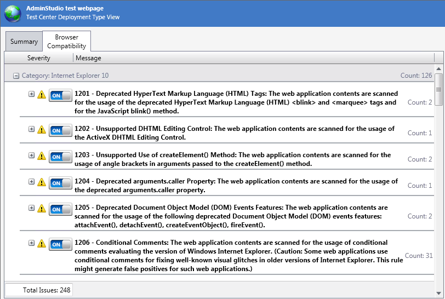Image resolution: width=445 pixels, height=299 pixels.
Task: Click 'Count: 31' for rule 1206
Action: click(x=419, y=256)
